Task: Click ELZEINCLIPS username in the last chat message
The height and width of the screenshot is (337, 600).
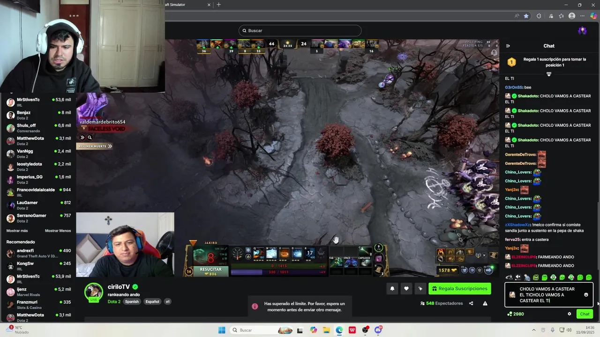Action: [524, 266]
